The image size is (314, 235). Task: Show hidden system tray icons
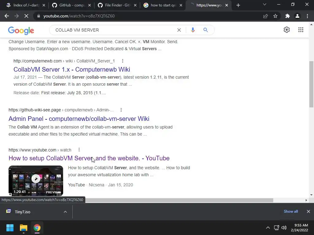pyautogui.click(x=268, y=228)
